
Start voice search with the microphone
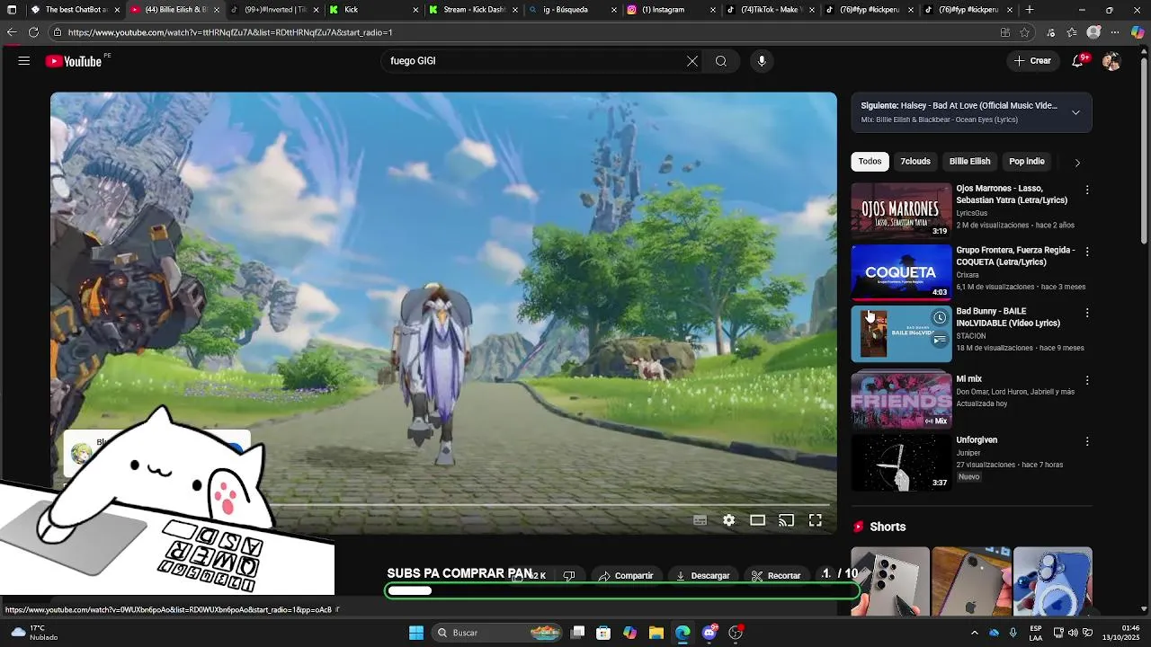(762, 61)
